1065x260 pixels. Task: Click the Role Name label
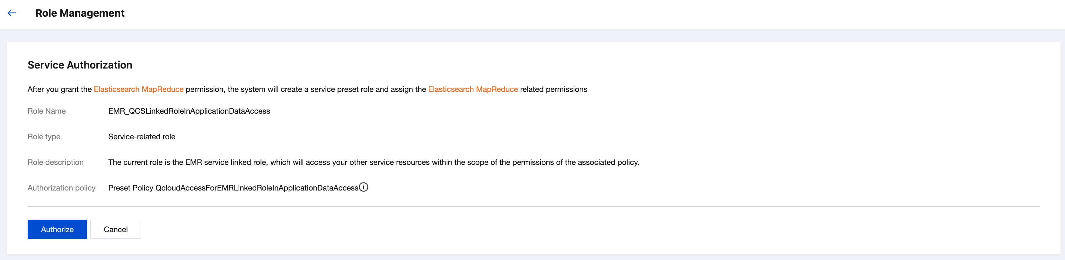46,111
